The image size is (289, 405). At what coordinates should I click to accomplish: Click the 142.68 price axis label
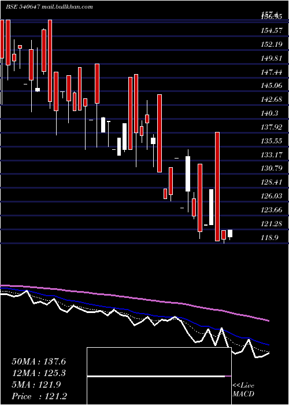point(272,100)
